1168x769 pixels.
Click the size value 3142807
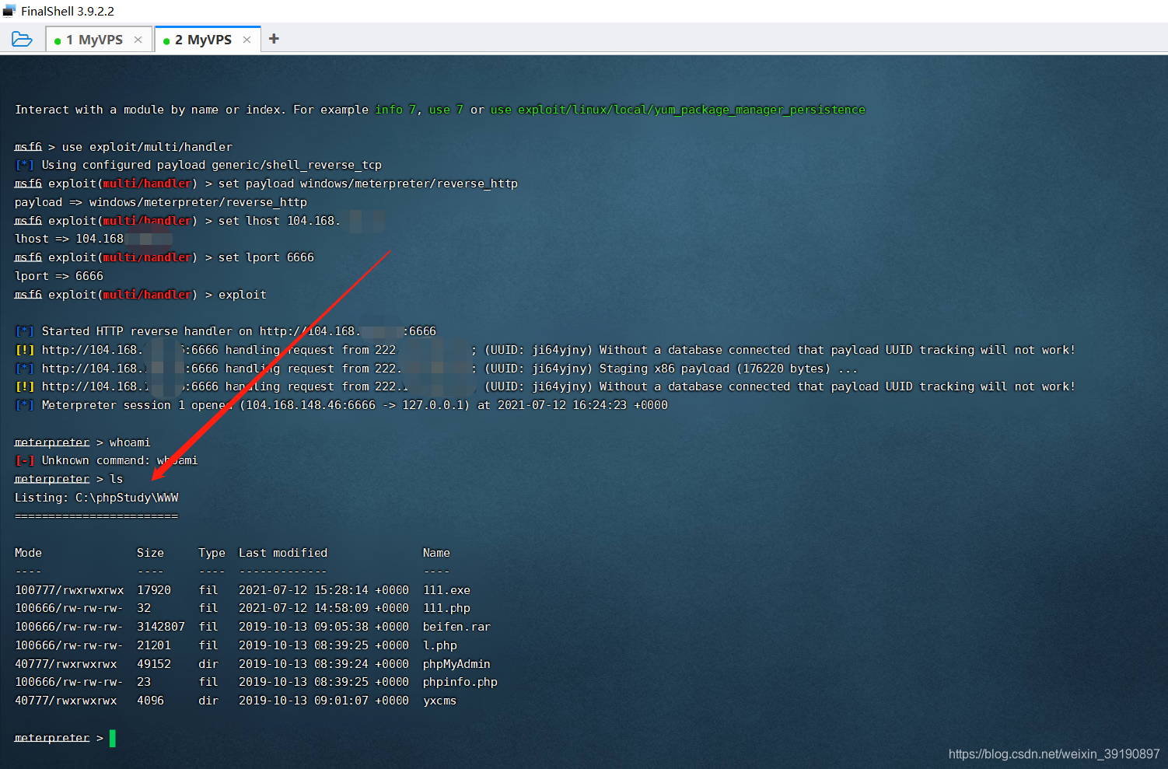[x=161, y=627]
